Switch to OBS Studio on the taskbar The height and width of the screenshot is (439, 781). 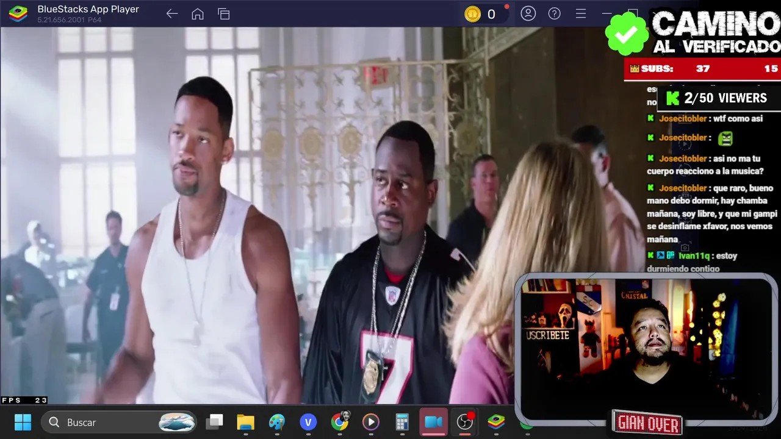[465, 421]
